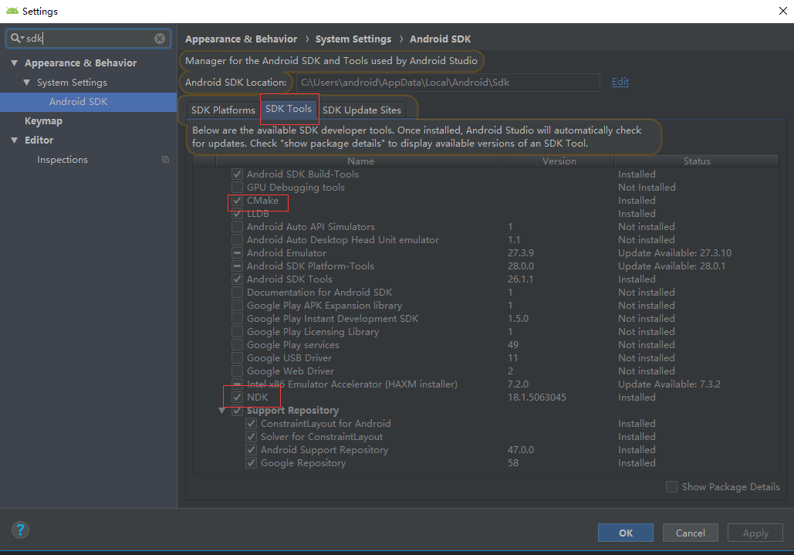Uncheck Android SDK Tools
The height and width of the screenshot is (555, 794).
coord(237,279)
